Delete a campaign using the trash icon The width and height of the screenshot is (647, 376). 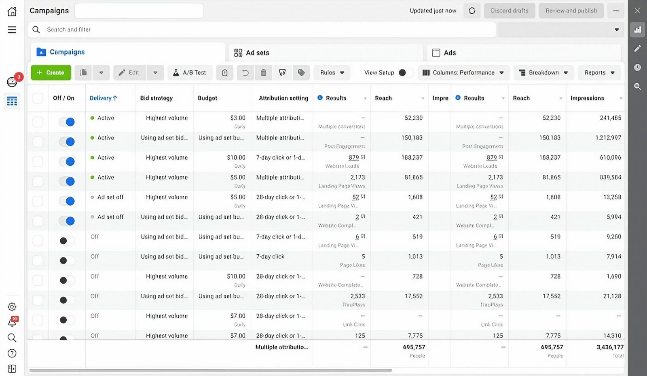(x=263, y=72)
